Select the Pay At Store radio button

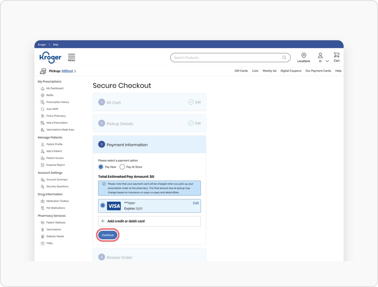click(x=122, y=167)
